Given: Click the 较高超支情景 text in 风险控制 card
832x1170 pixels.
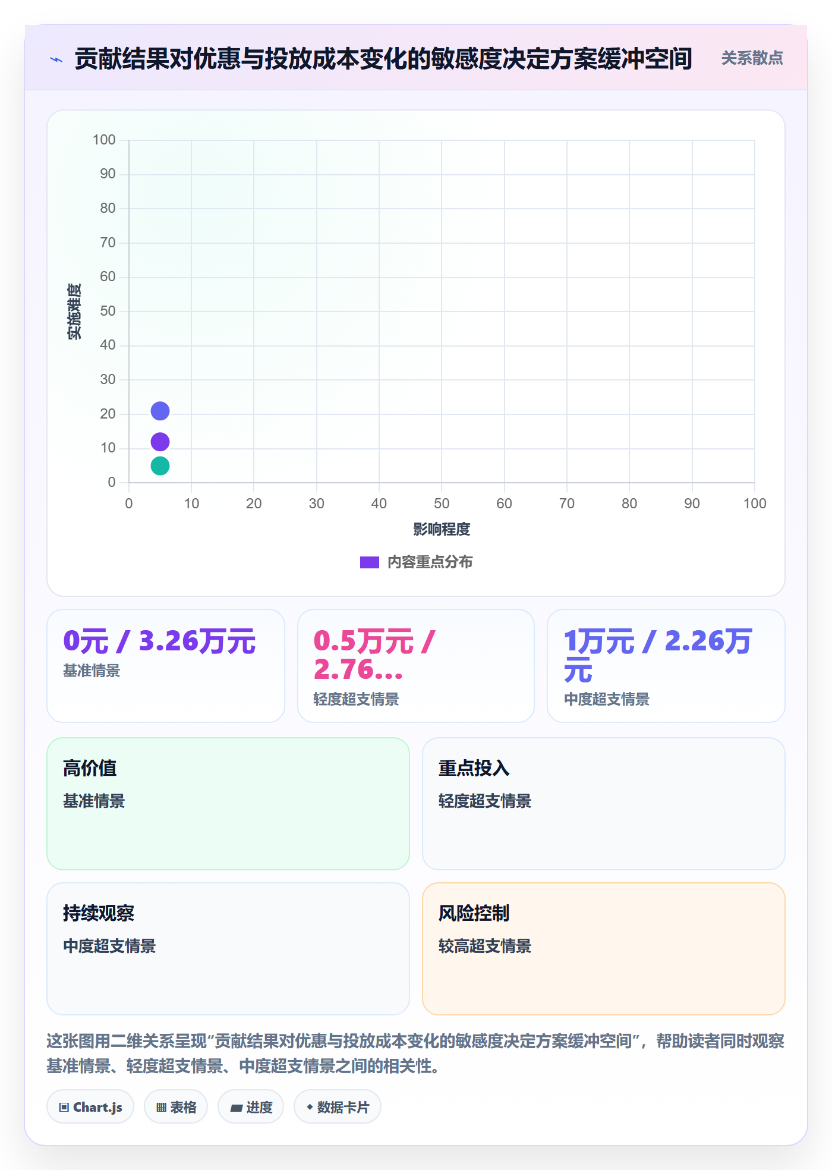Looking at the screenshot, I should point(485,946).
